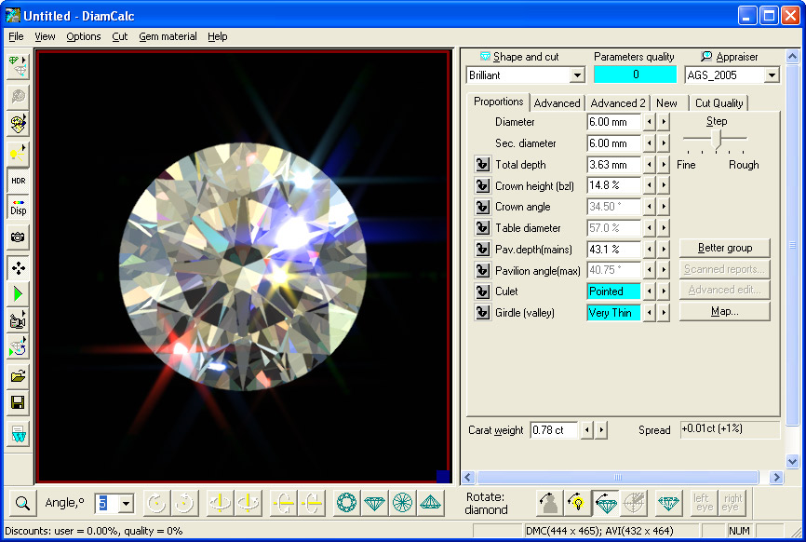The height and width of the screenshot is (542, 806).
Task: Click the Map... button
Action: [724, 311]
